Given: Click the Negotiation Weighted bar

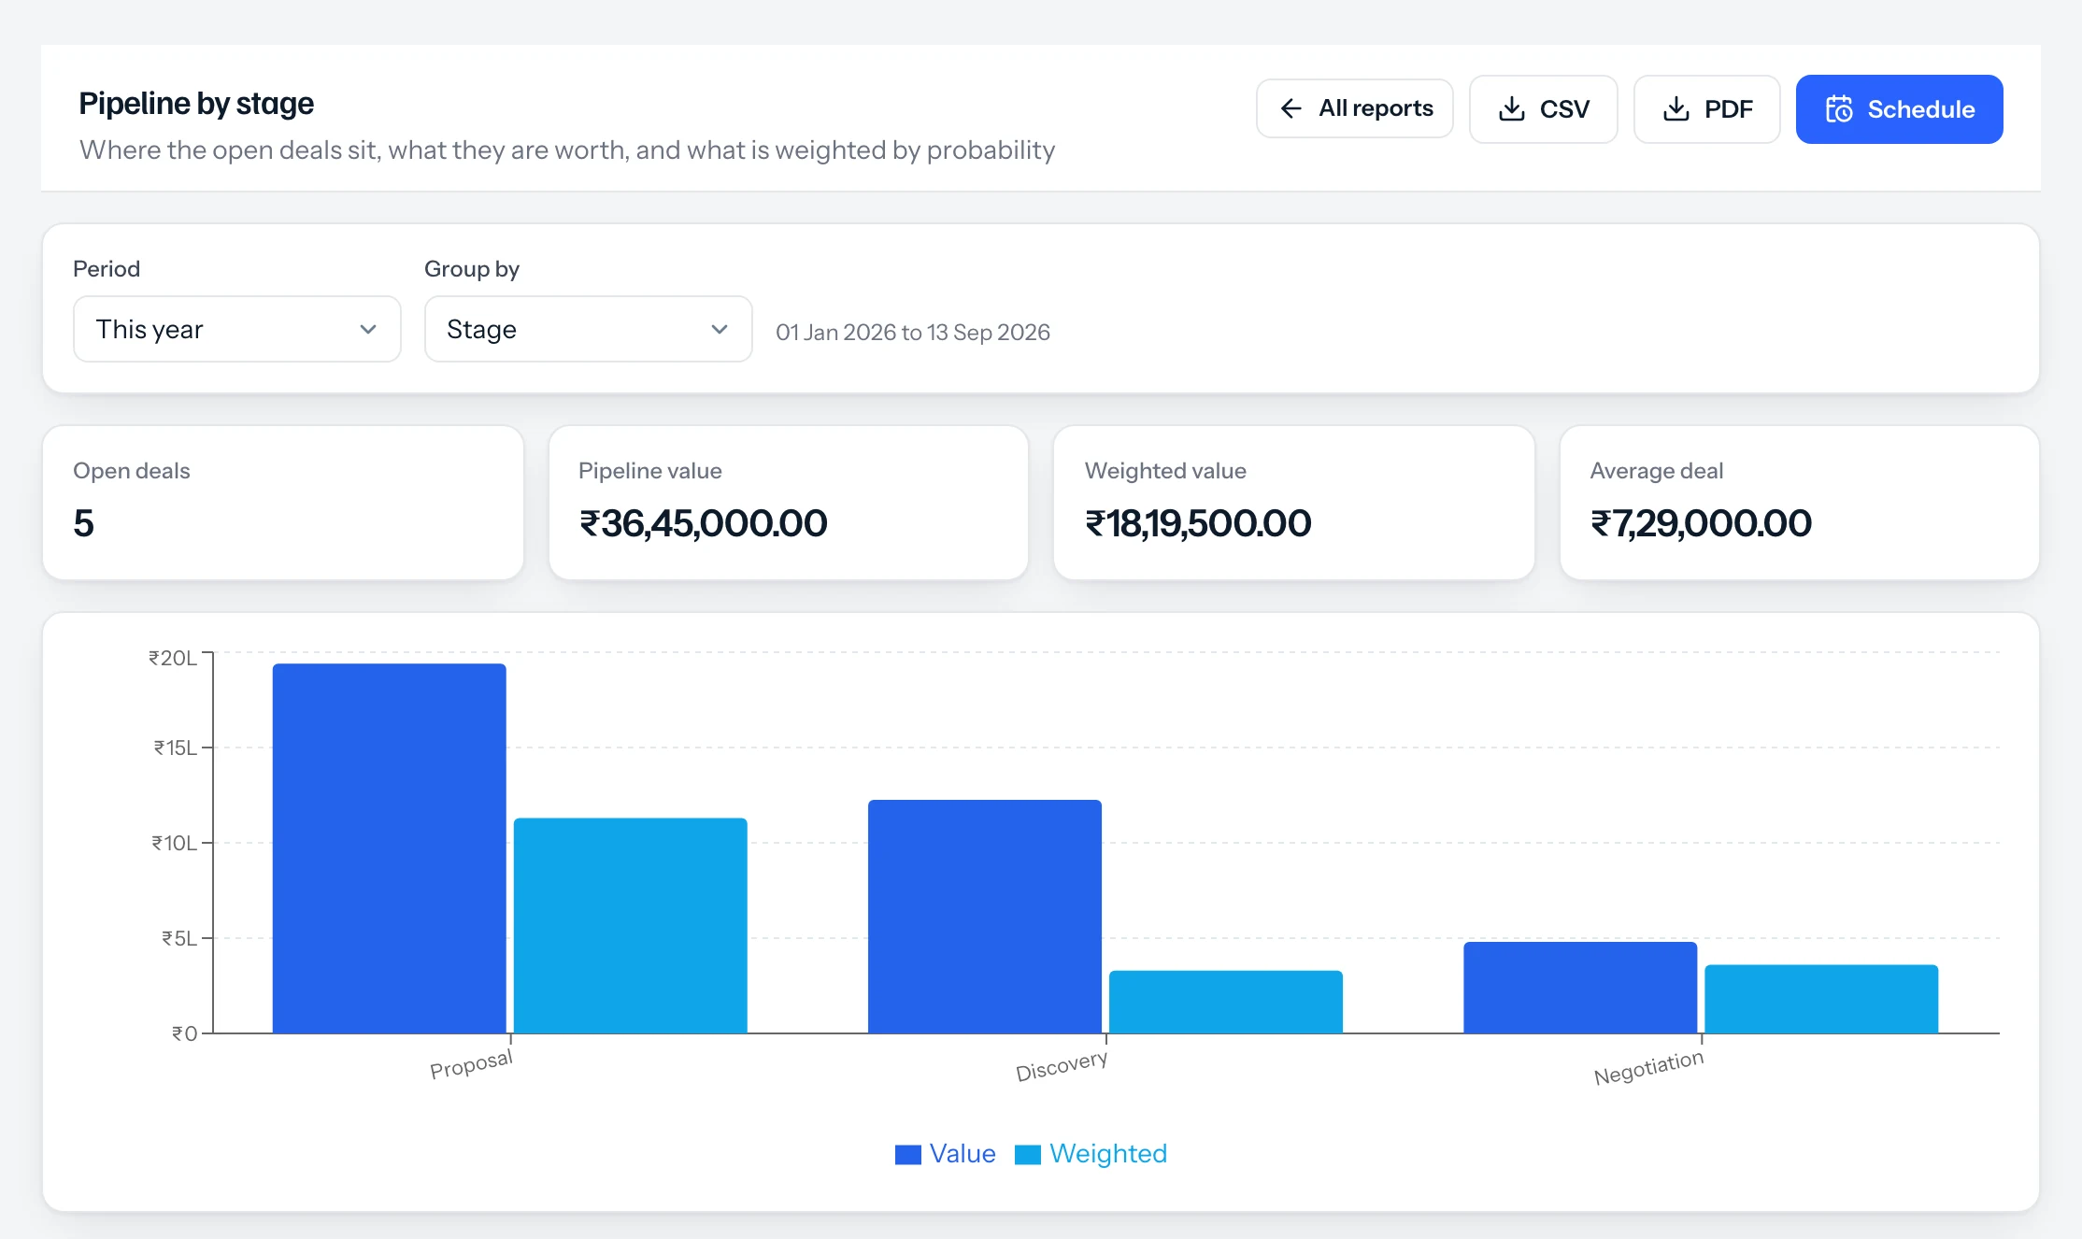Looking at the screenshot, I should tap(1821, 999).
